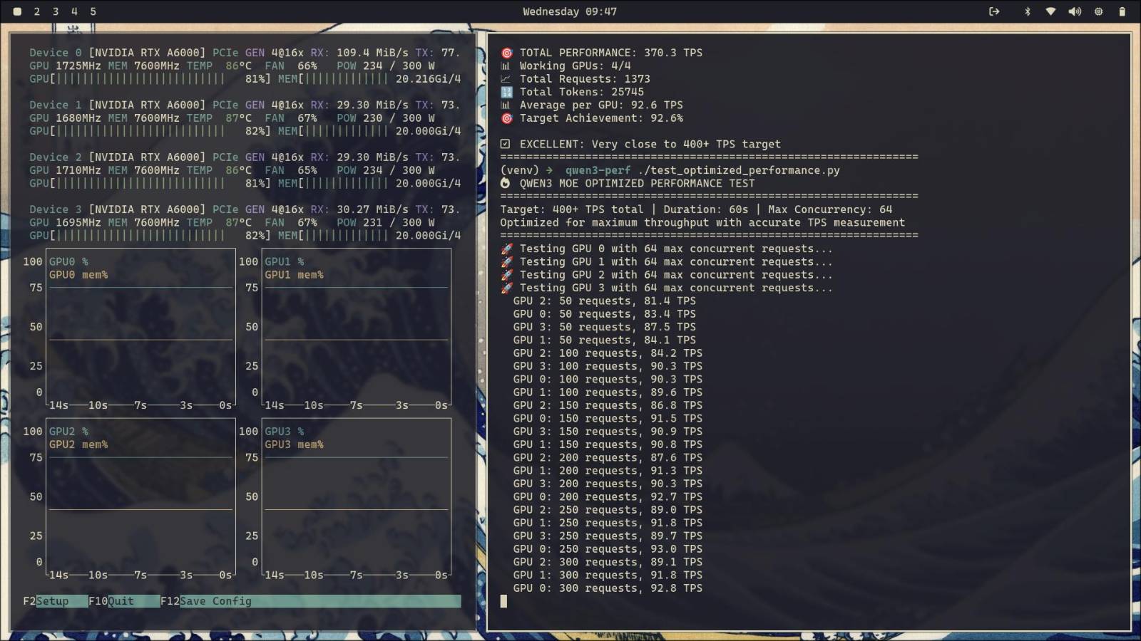Open Bluetooth settings from the tray
This screenshot has height=641, width=1141.
(x=1027, y=11)
